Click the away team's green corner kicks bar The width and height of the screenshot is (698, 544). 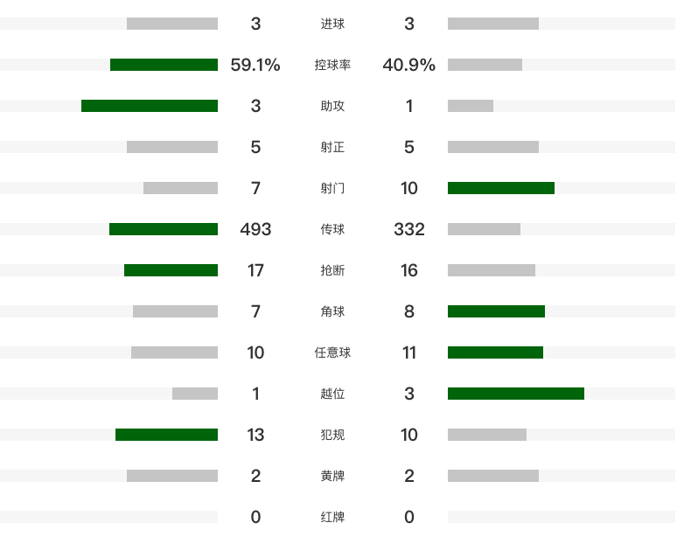[x=496, y=311]
